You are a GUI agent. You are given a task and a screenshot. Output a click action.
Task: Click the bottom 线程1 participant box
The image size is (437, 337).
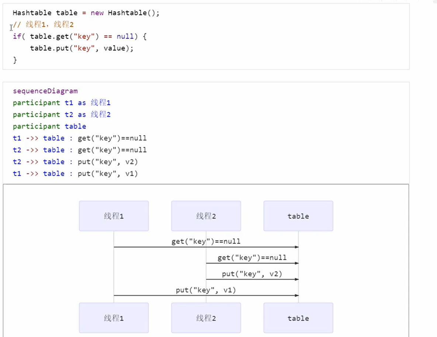(x=114, y=318)
